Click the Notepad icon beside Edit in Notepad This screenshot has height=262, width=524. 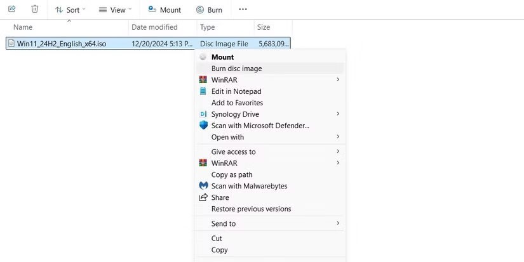pyautogui.click(x=203, y=91)
